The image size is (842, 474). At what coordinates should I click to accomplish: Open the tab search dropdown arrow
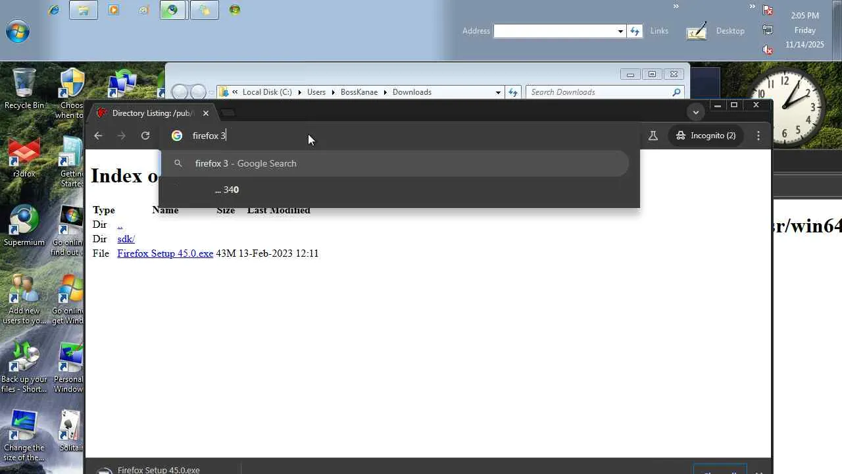pos(696,113)
